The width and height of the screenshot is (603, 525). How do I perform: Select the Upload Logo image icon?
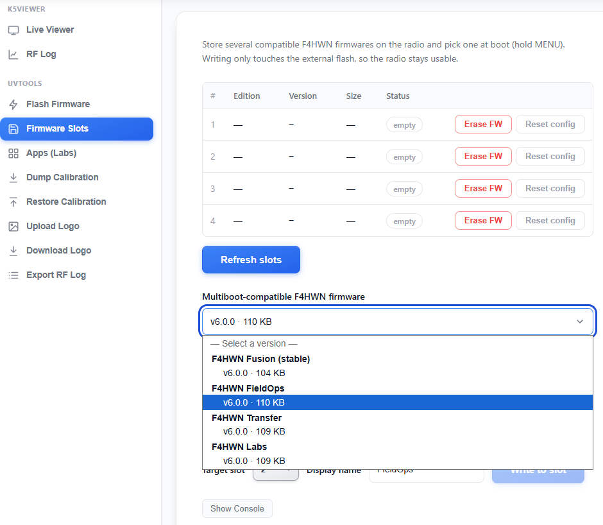pos(13,227)
